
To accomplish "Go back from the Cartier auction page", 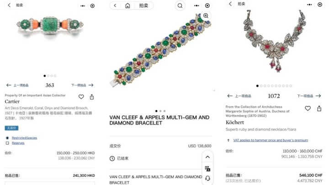I will click(x=9, y=5).
